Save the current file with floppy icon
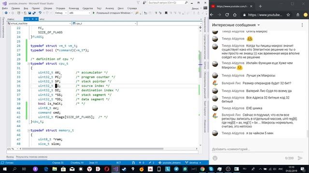The image size is (309, 173). click(29, 13)
